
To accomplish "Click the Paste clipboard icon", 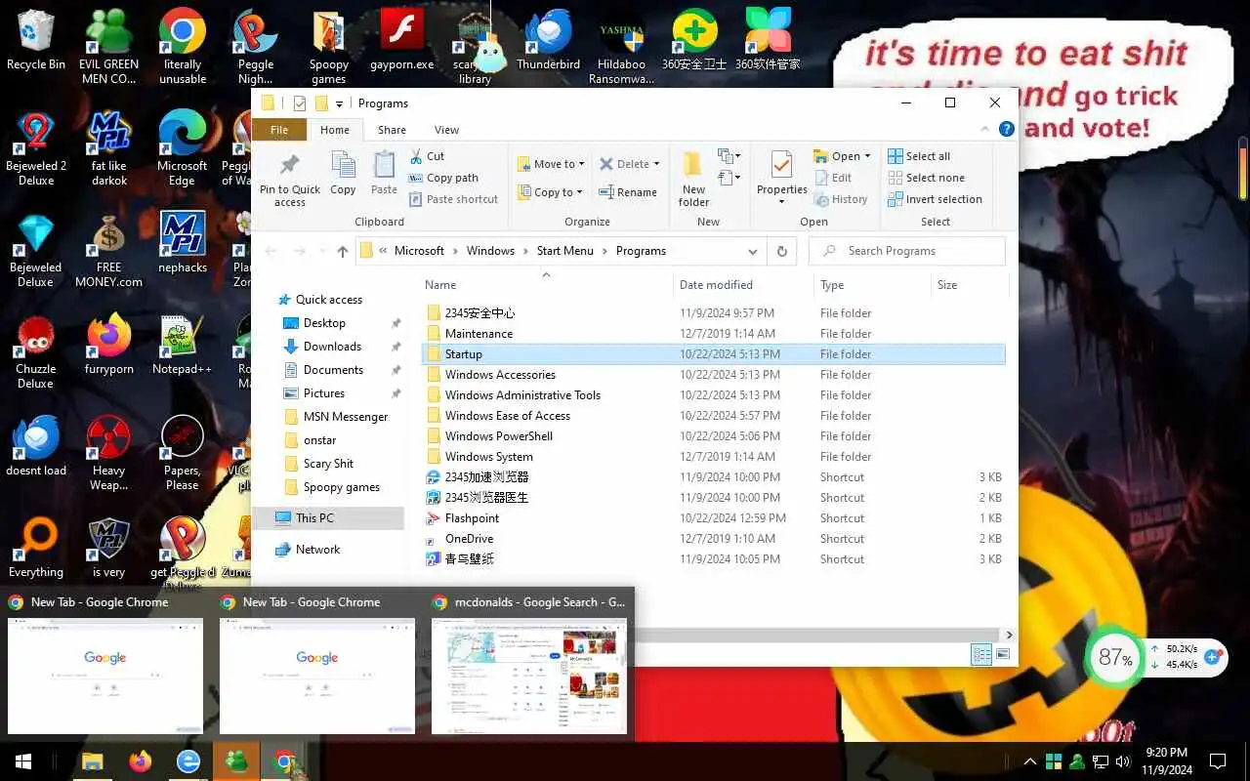I will [384, 165].
